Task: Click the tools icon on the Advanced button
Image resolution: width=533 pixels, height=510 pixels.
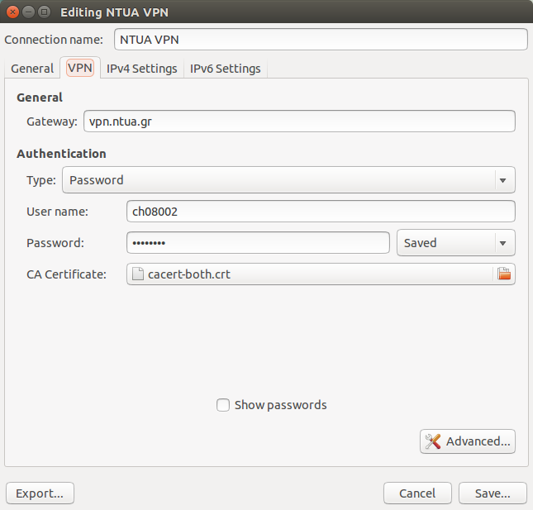Action: (x=433, y=441)
